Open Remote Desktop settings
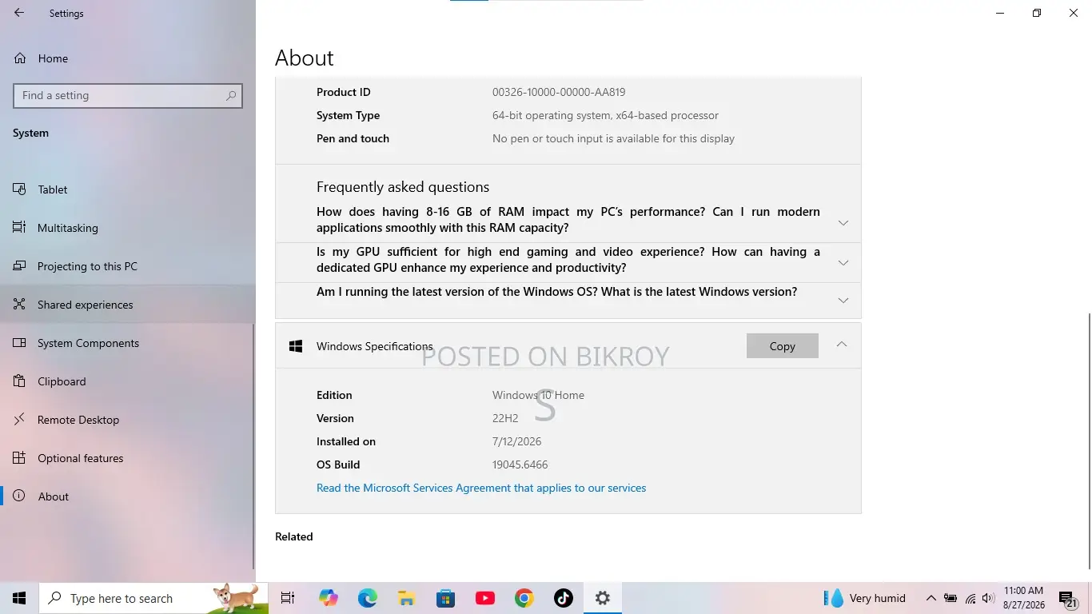The width and height of the screenshot is (1092, 614). point(128,420)
